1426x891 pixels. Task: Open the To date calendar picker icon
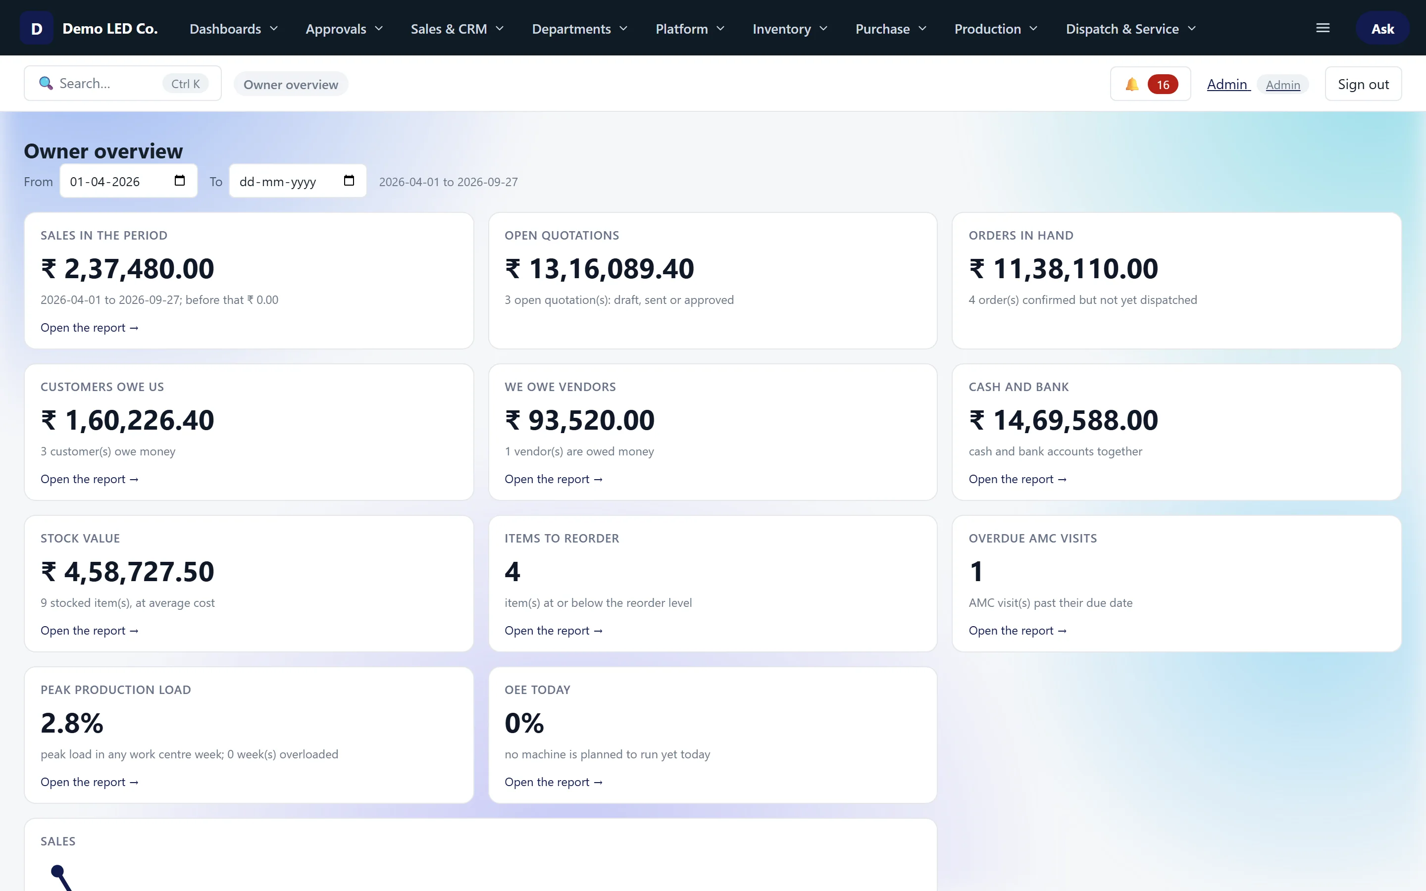point(349,180)
